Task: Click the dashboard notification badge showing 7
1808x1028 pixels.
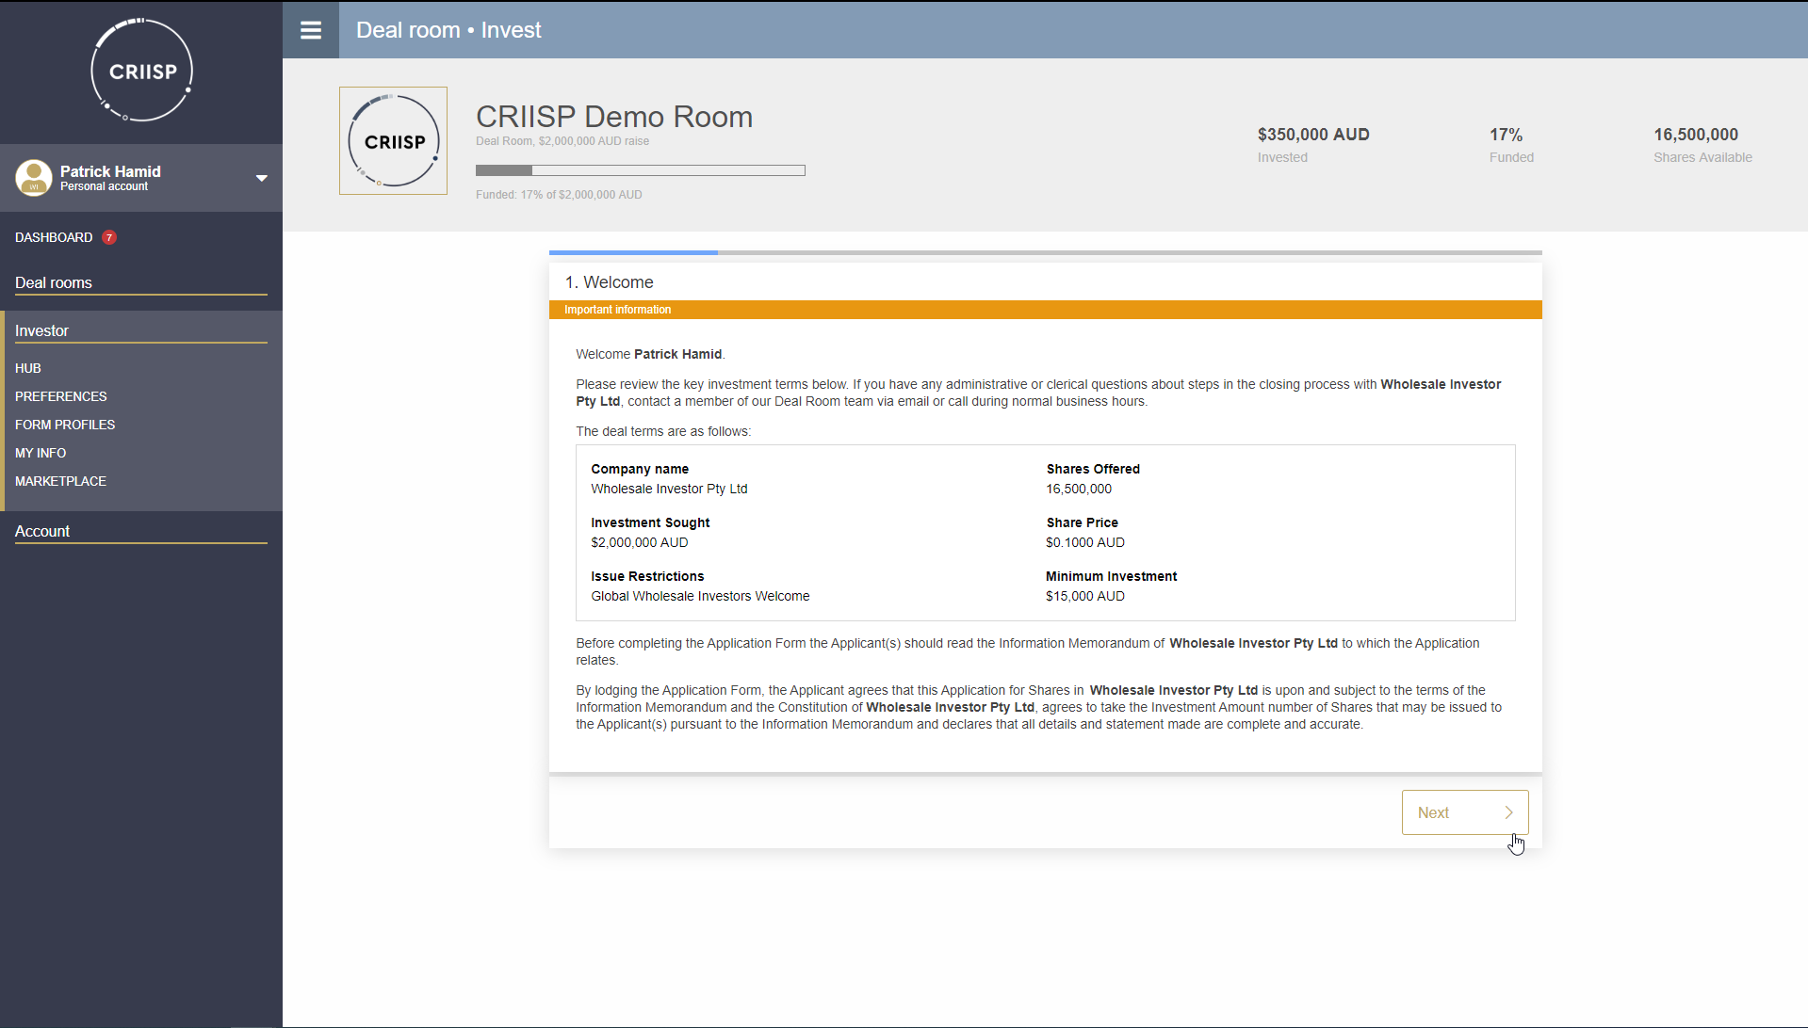Action: (109, 237)
